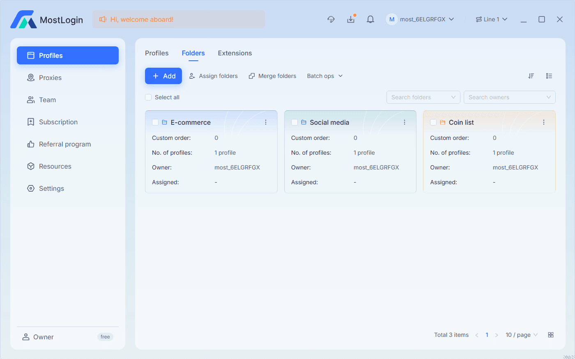
Task: Click the free plan badge
Action: tap(105, 337)
